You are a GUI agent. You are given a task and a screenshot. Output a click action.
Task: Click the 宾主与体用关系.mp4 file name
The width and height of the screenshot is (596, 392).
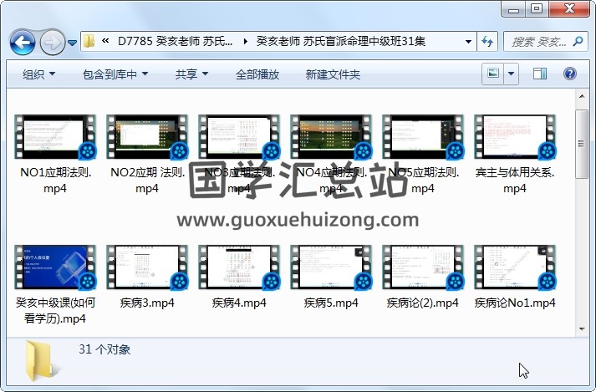pos(515,181)
